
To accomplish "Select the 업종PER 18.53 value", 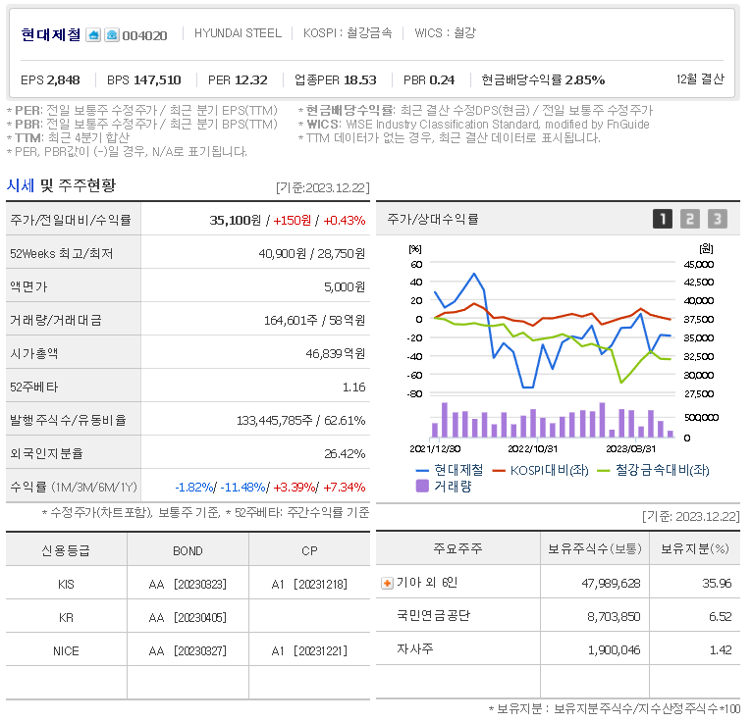I will pyautogui.click(x=335, y=80).
